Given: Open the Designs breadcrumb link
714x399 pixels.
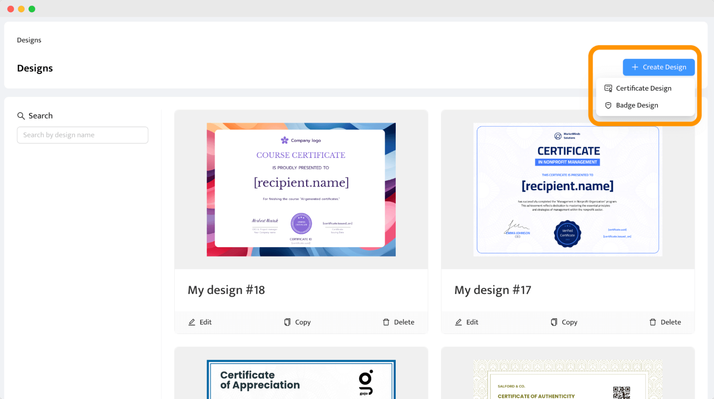Looking at the screenshot, I should tap(29, 40).
